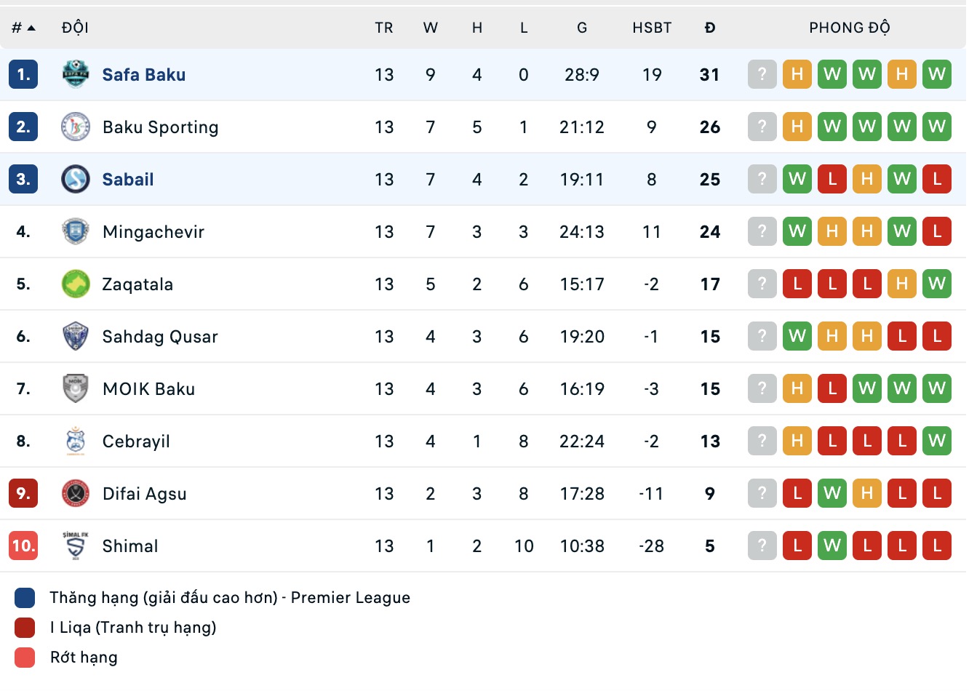969x691 pixels.
Task: Select the MOIK Baku team crest
Action: click(x=75, y=388)
